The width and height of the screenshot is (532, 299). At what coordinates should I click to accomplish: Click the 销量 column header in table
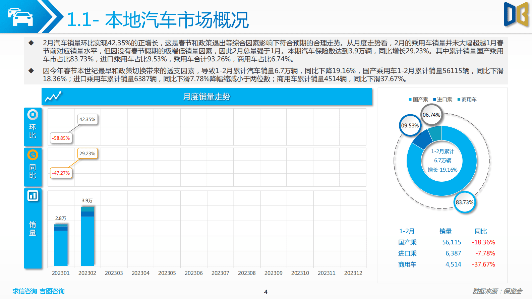(x=446, y=231)
